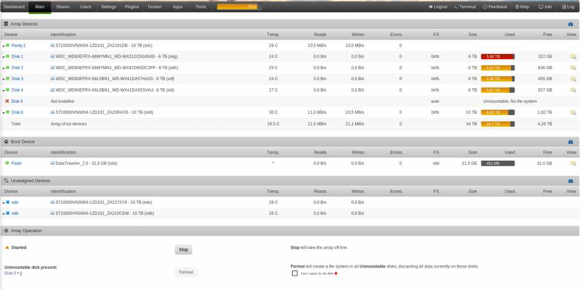Toggle Unassigned Devices gauge icon
This screenshot has height=289, width=582.
click(x=571, y=181)
